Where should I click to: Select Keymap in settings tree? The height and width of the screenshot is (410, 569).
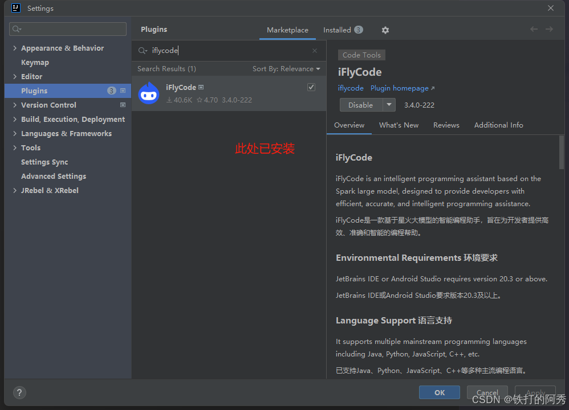[x=35, y=62]
